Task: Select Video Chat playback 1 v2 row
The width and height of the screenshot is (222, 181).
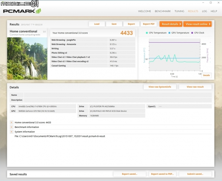Action: coord(92,57)
